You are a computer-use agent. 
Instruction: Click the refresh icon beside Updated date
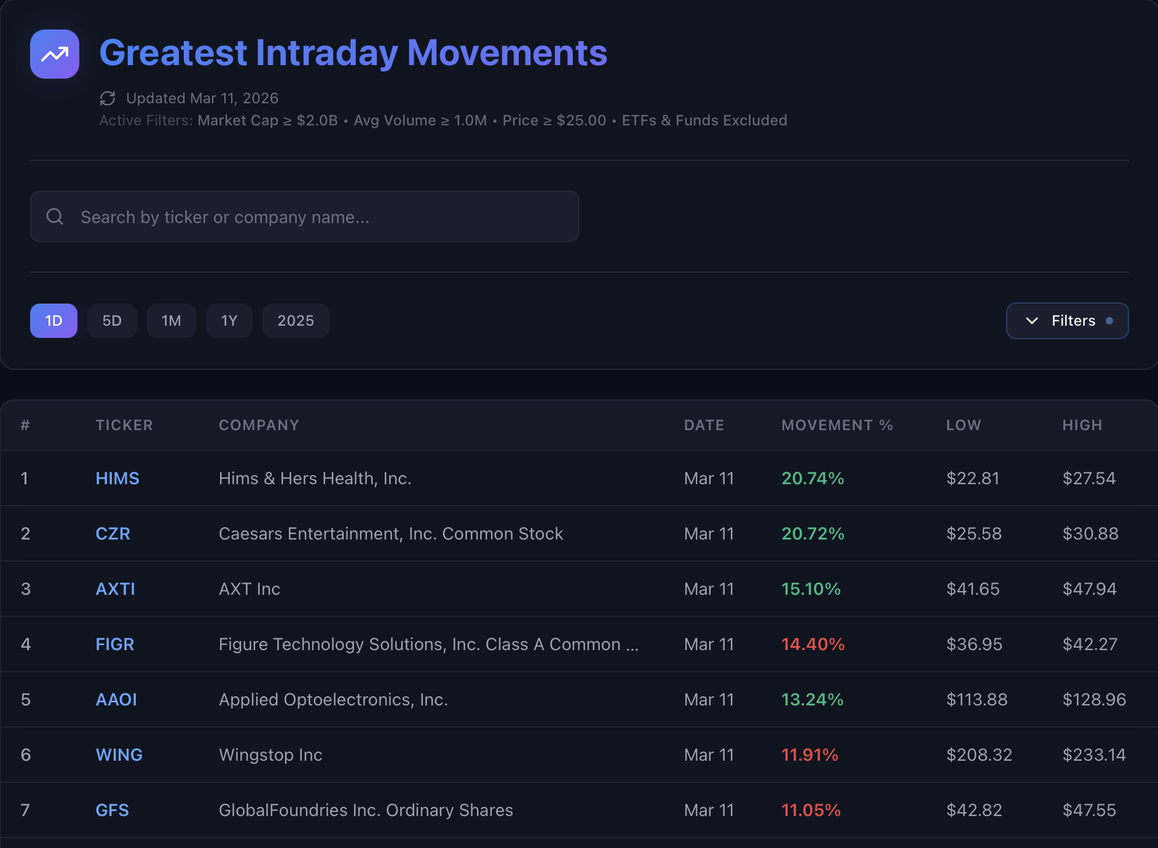(x=108, y=98)
